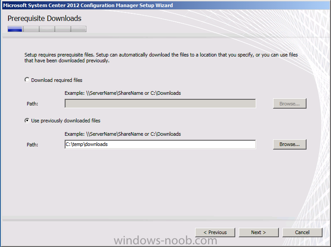Select the Download required files radio button

coord(27,80)
